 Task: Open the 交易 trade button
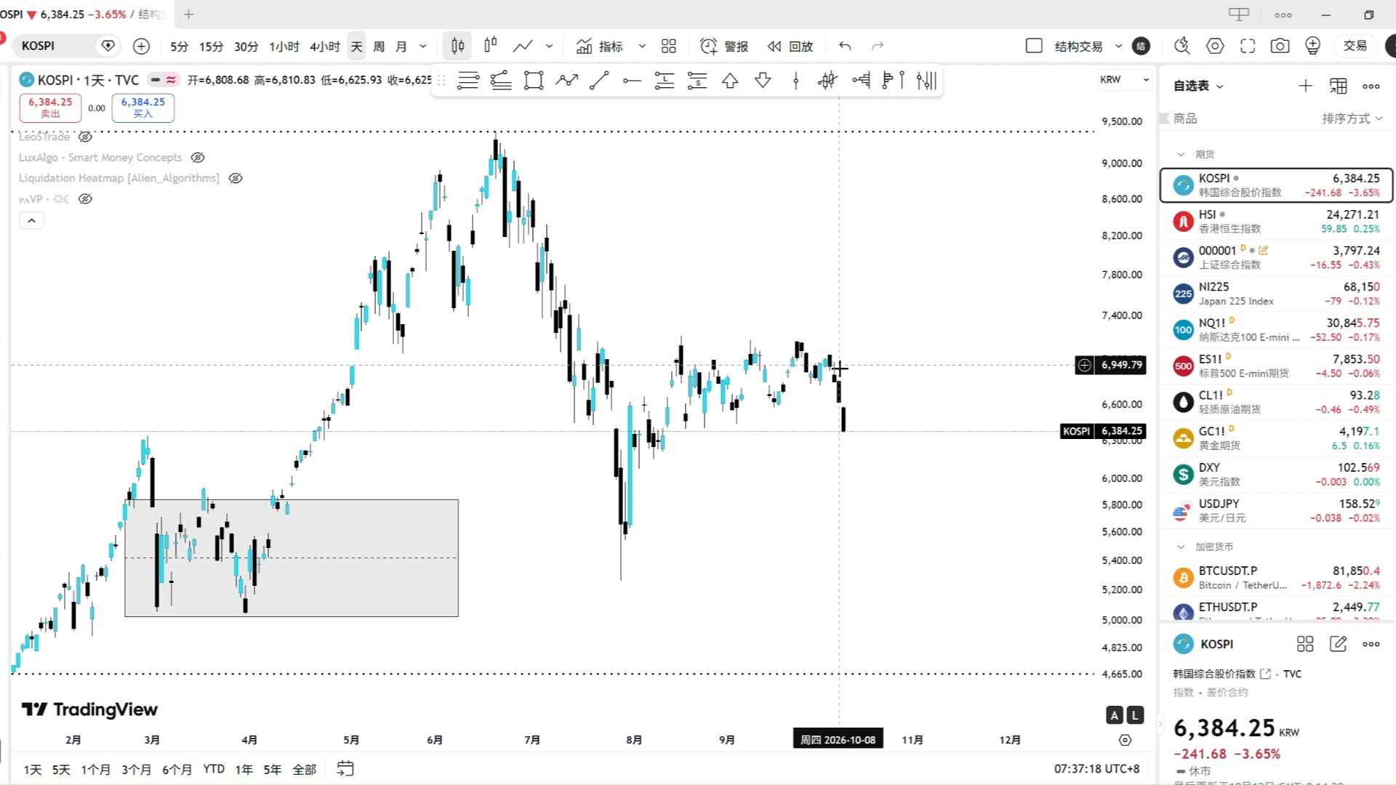(1355, 46)
